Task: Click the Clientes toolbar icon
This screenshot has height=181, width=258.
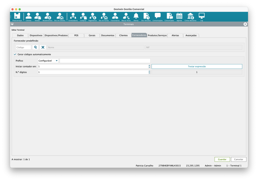Action: (x=29, y=17)
